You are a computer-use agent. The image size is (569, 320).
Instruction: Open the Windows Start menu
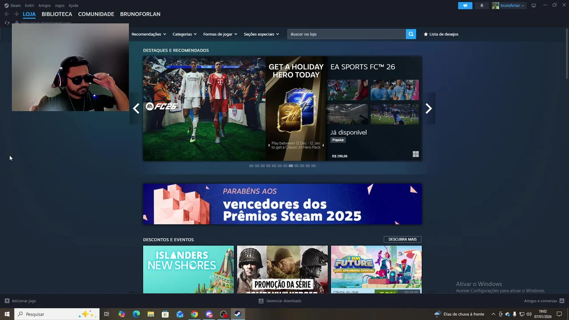(7, 314)
